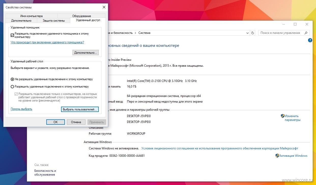Click the Выбрать пользователей... button
This screenshot has height=185, width=316.
pos(80,109)
